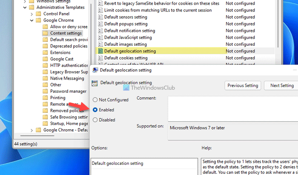Select 'Revert to legacy SameSite behavior' policy
The height and width of the screenshot is (175, 298).
click(161, 3)
